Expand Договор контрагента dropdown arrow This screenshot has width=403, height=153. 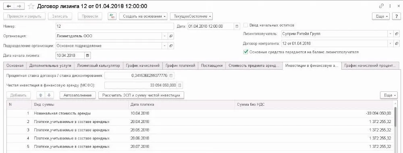(x=391, y=43)
